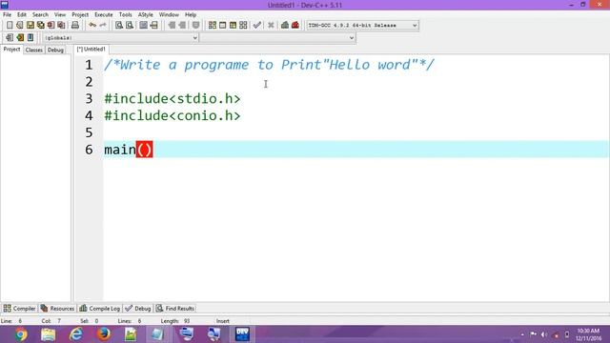Image resolution: width=610 pixels, height=343 pixels.
Task: Start debugging with the check mark icon
Action: [x=256, y=26]
